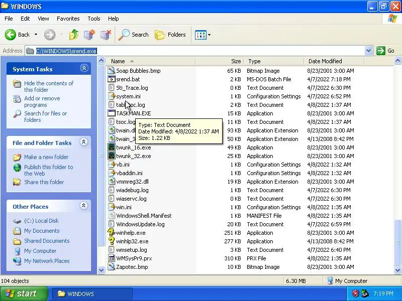
Task: Select win.ini file icon
Action: 111,207
